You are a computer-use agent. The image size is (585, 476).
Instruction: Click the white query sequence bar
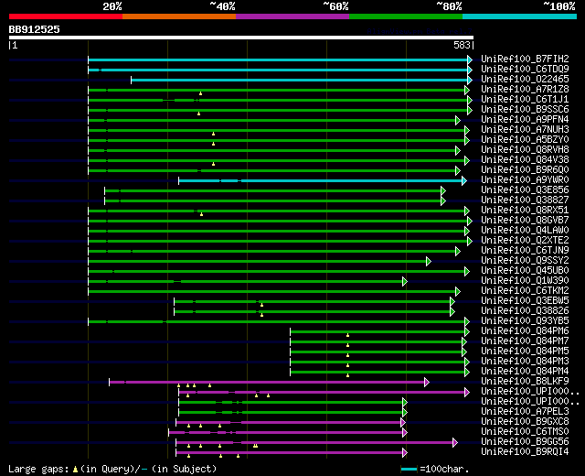(241, 38)
